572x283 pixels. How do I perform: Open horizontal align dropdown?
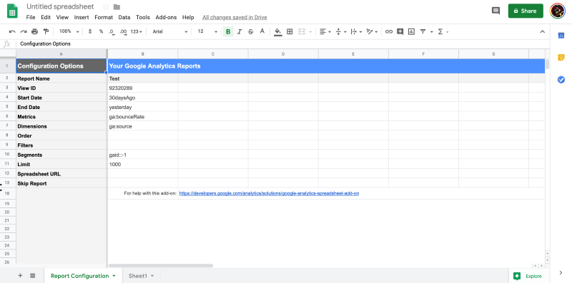325,31
